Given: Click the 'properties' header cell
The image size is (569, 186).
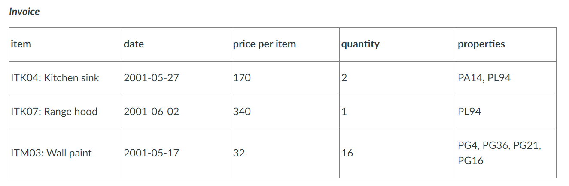Looking at the screenshot, I should 506,44.
